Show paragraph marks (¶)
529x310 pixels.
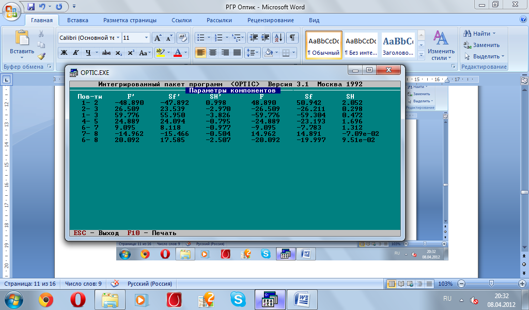coord(292,37)
